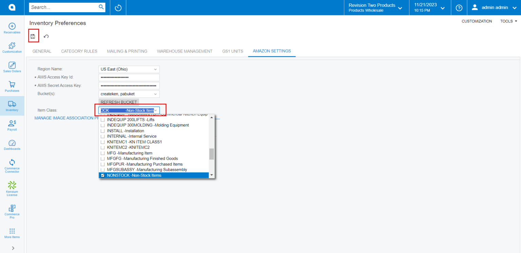Check the MFG Manufacturing Item checkbox
Image resolution: width=521 pixels, height=253 pixels.
pyautogui.click(x=103, y=153)
